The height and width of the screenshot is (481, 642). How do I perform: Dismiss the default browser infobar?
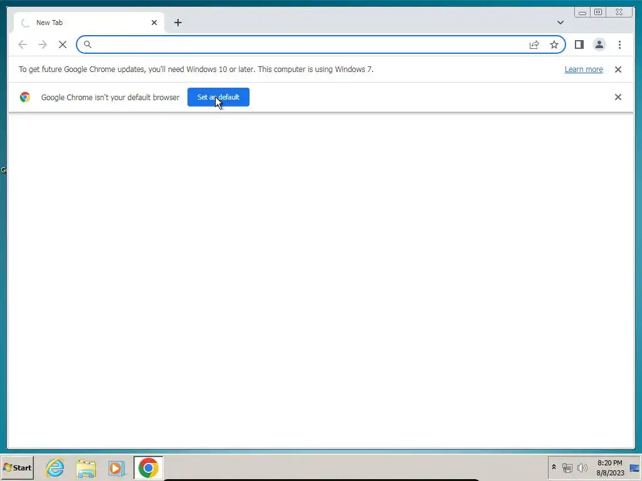coord(618,97)
